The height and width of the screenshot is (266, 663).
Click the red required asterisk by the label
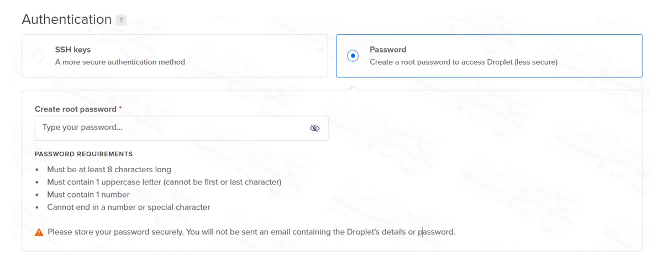click(x=120, y=108)
